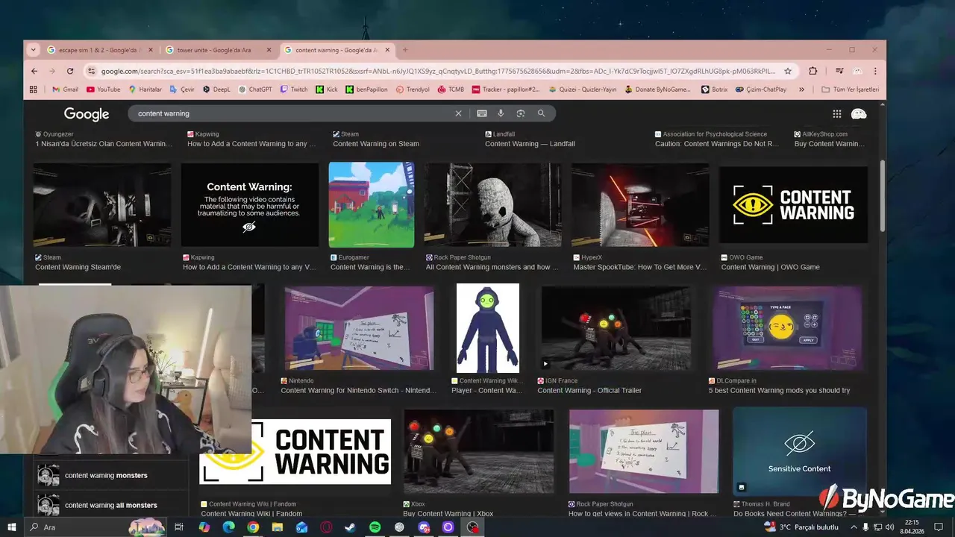Select suggestion content warning all monsters

click(x=110, y=505)
